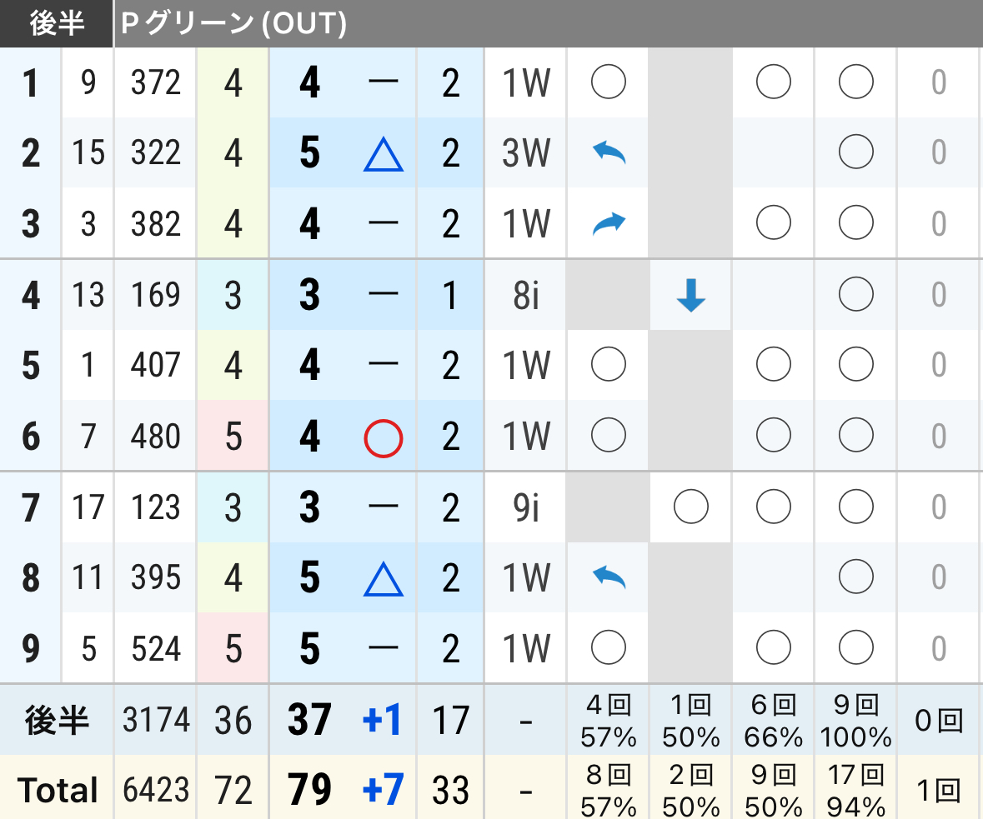Click the left-curving arrow on hole 2

tap(609, 152)
